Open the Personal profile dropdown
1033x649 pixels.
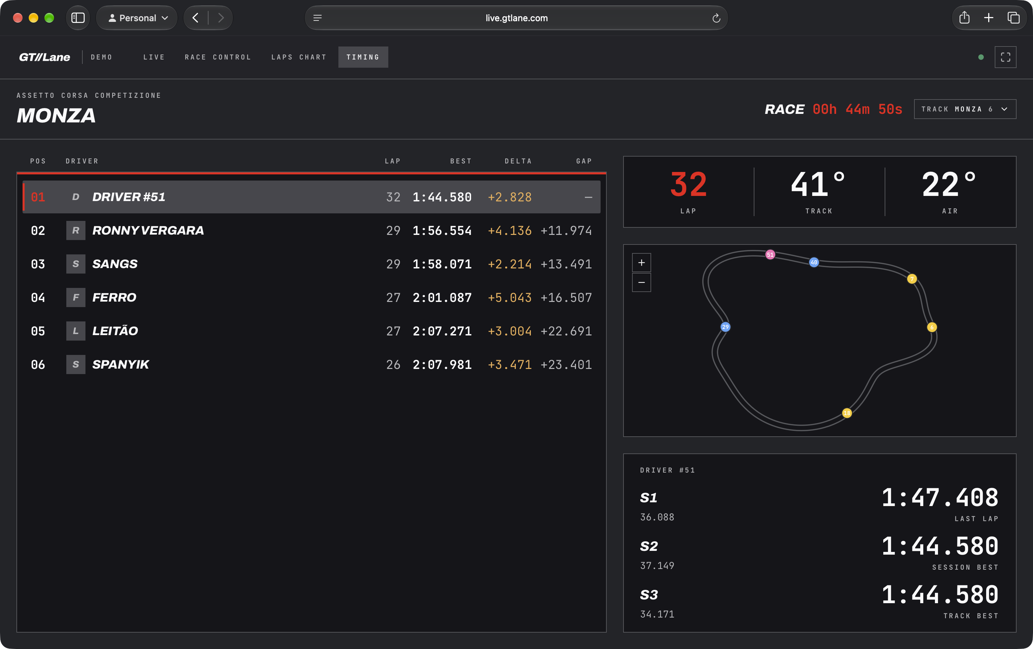pos(137,18)
